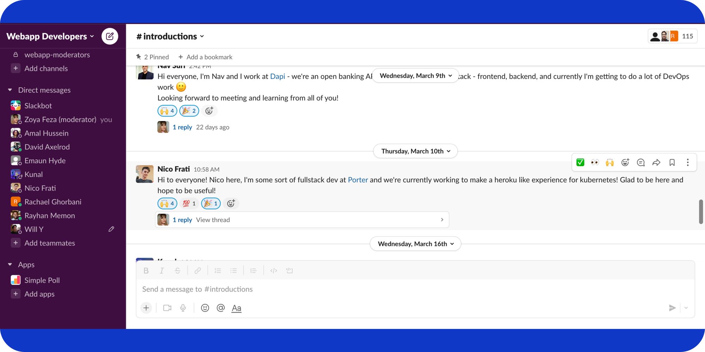Open more actions menu for message
Image resolution: width=705 pixels, height=352 pixels.
[688, 162]
